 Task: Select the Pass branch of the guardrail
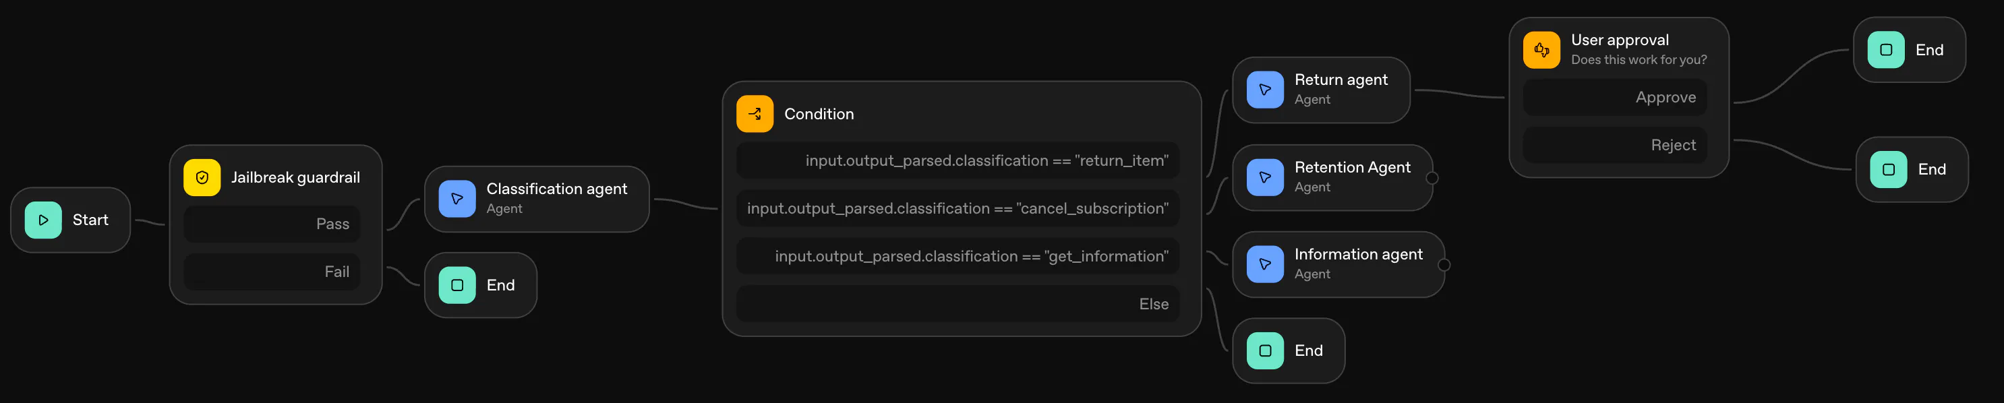pyautogui.click(x=272, y=224)
